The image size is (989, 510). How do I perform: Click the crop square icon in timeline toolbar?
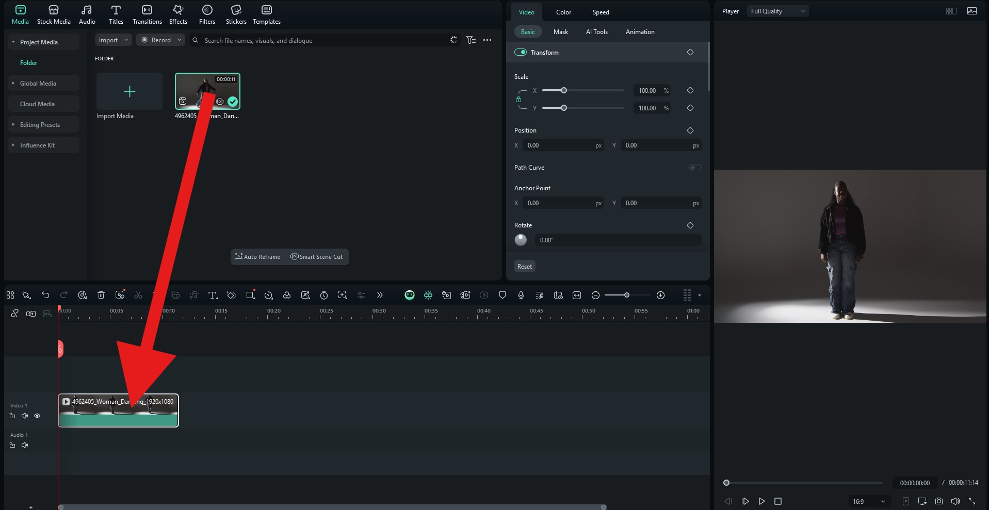pos(251,295)
